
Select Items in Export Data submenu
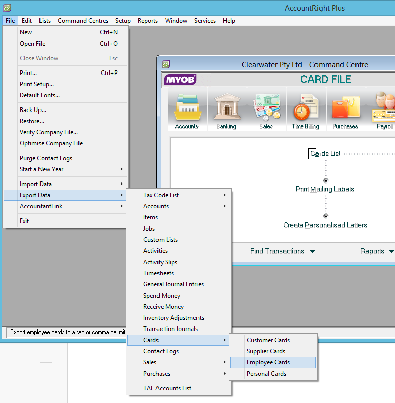179,217
